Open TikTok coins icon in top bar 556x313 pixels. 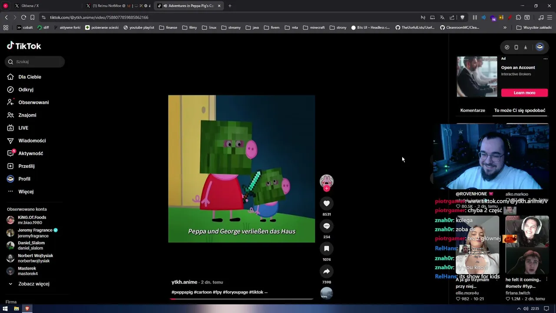tap(507, 47)
